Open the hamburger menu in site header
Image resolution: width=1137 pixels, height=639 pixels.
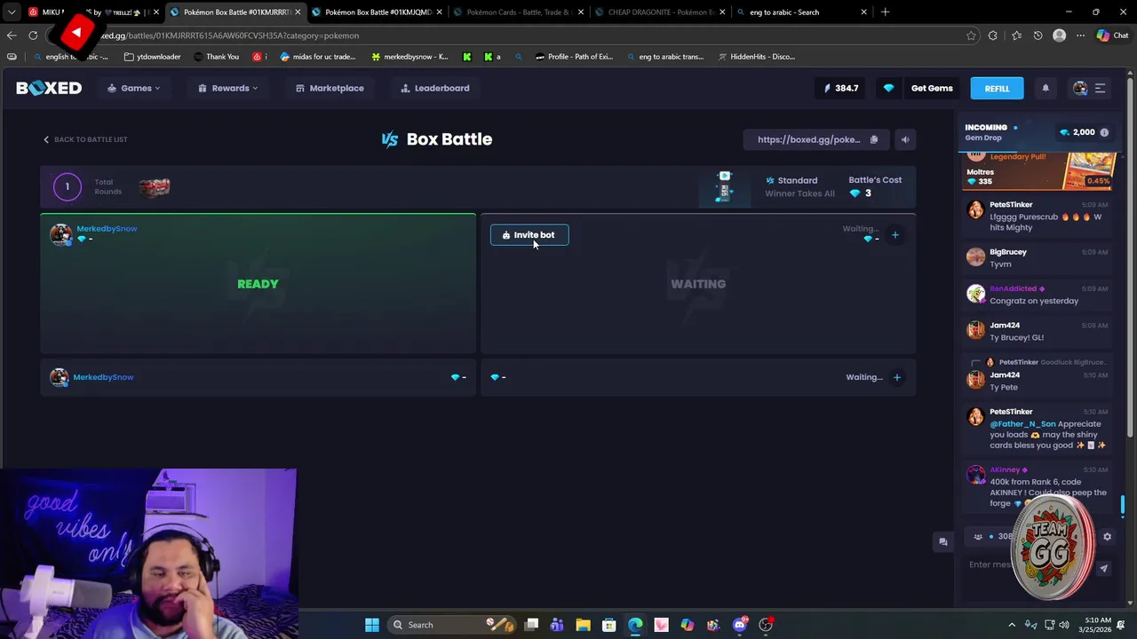tap(1100, 88)
